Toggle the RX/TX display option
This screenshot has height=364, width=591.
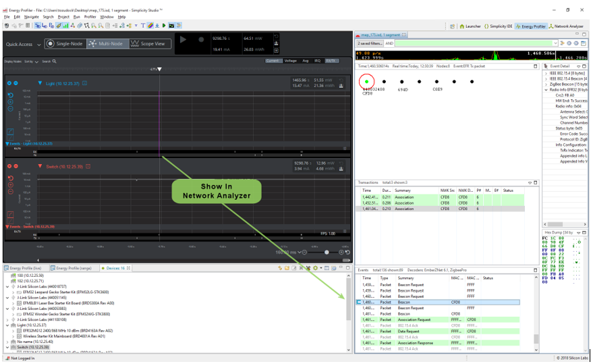pos(331,61)
